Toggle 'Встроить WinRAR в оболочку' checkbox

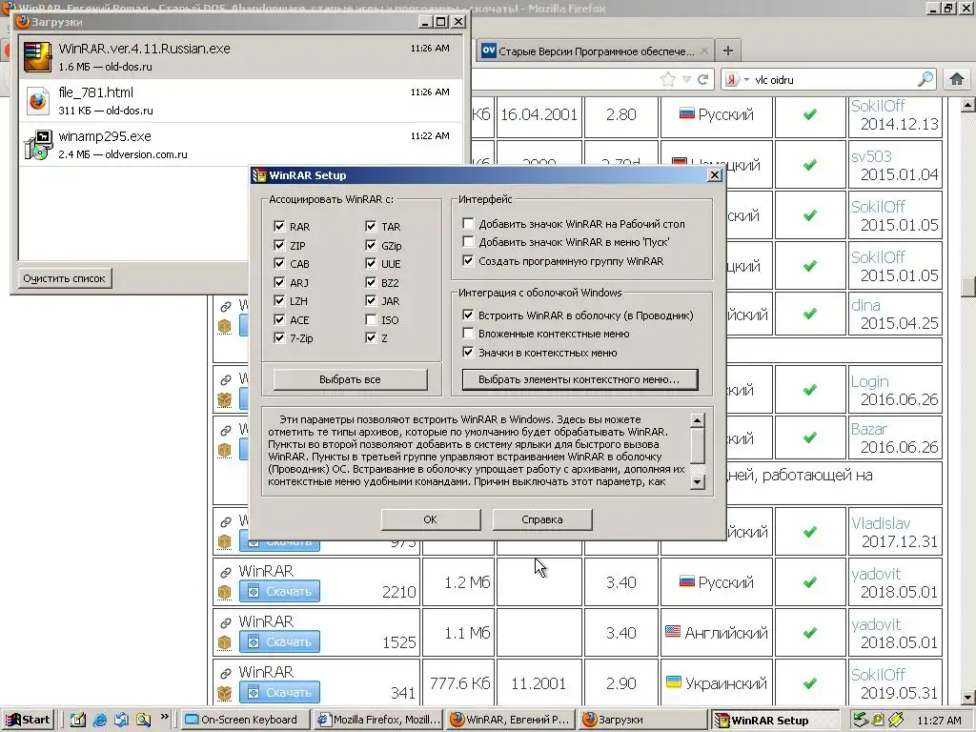tap(468, 315)
